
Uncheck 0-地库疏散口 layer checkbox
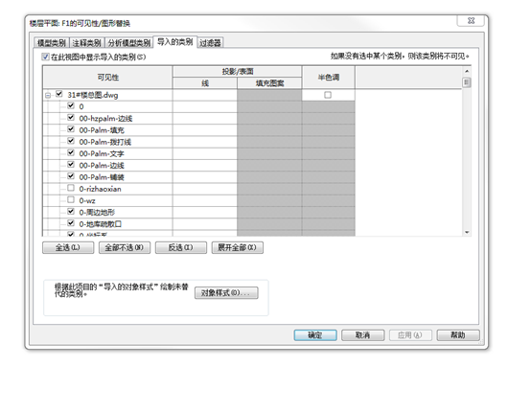point(71,223)
